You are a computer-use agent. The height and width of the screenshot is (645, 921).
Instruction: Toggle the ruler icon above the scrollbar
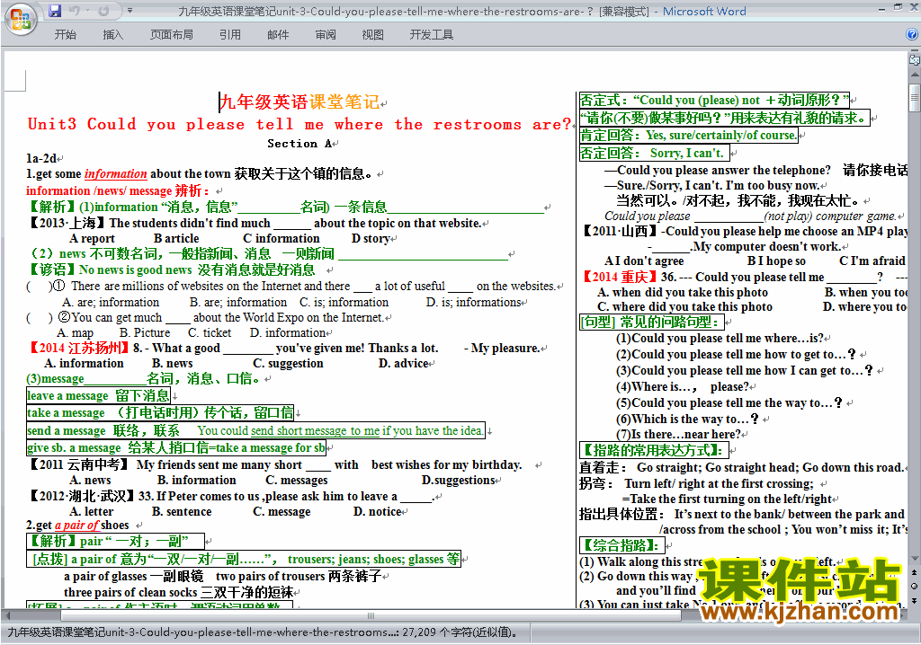(x=914, y=59)
